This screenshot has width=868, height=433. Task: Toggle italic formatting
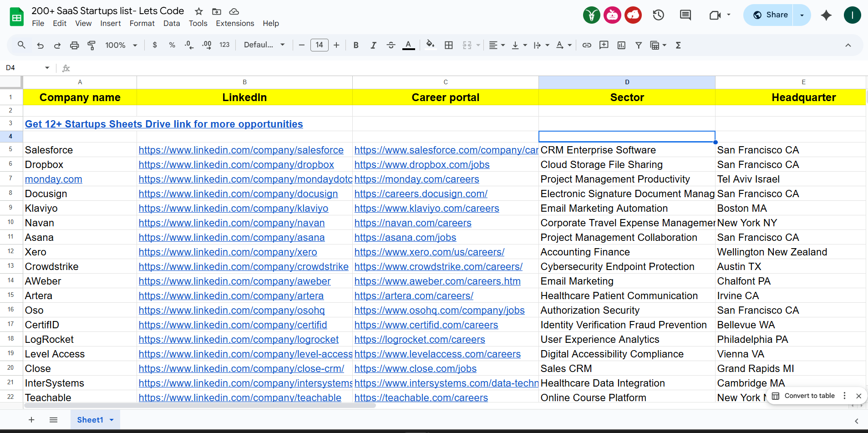click(373, 45)
